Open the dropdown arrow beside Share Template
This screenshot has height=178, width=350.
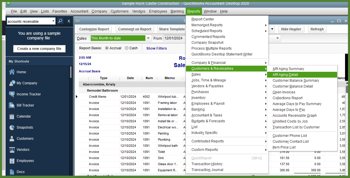click(272, 29)
